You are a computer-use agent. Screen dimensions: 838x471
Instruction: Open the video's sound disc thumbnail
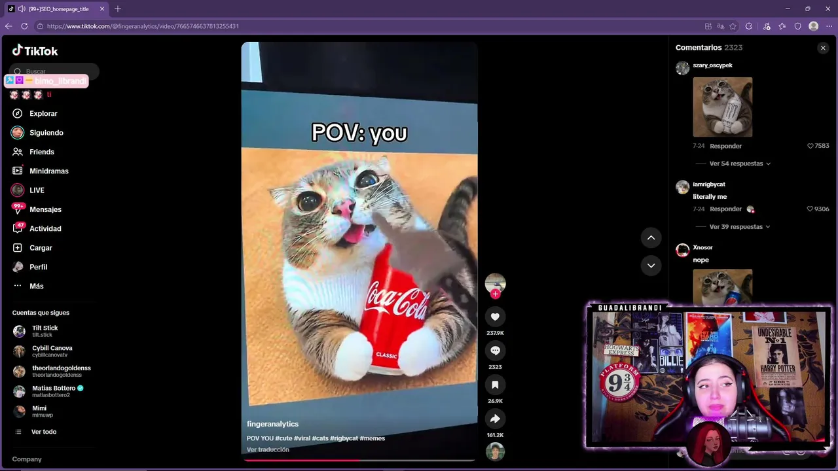(x=495, y=452)
